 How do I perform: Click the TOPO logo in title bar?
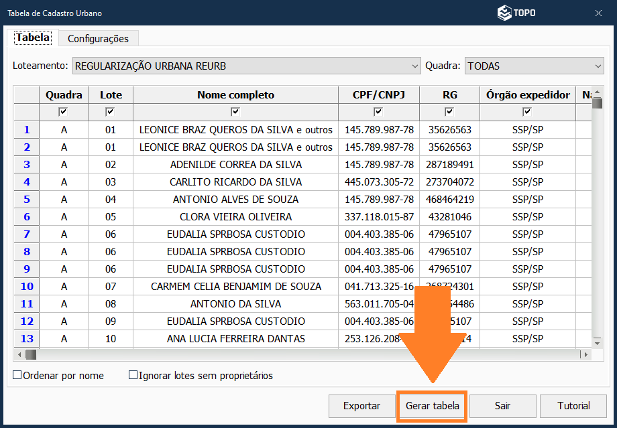(516, 13)
